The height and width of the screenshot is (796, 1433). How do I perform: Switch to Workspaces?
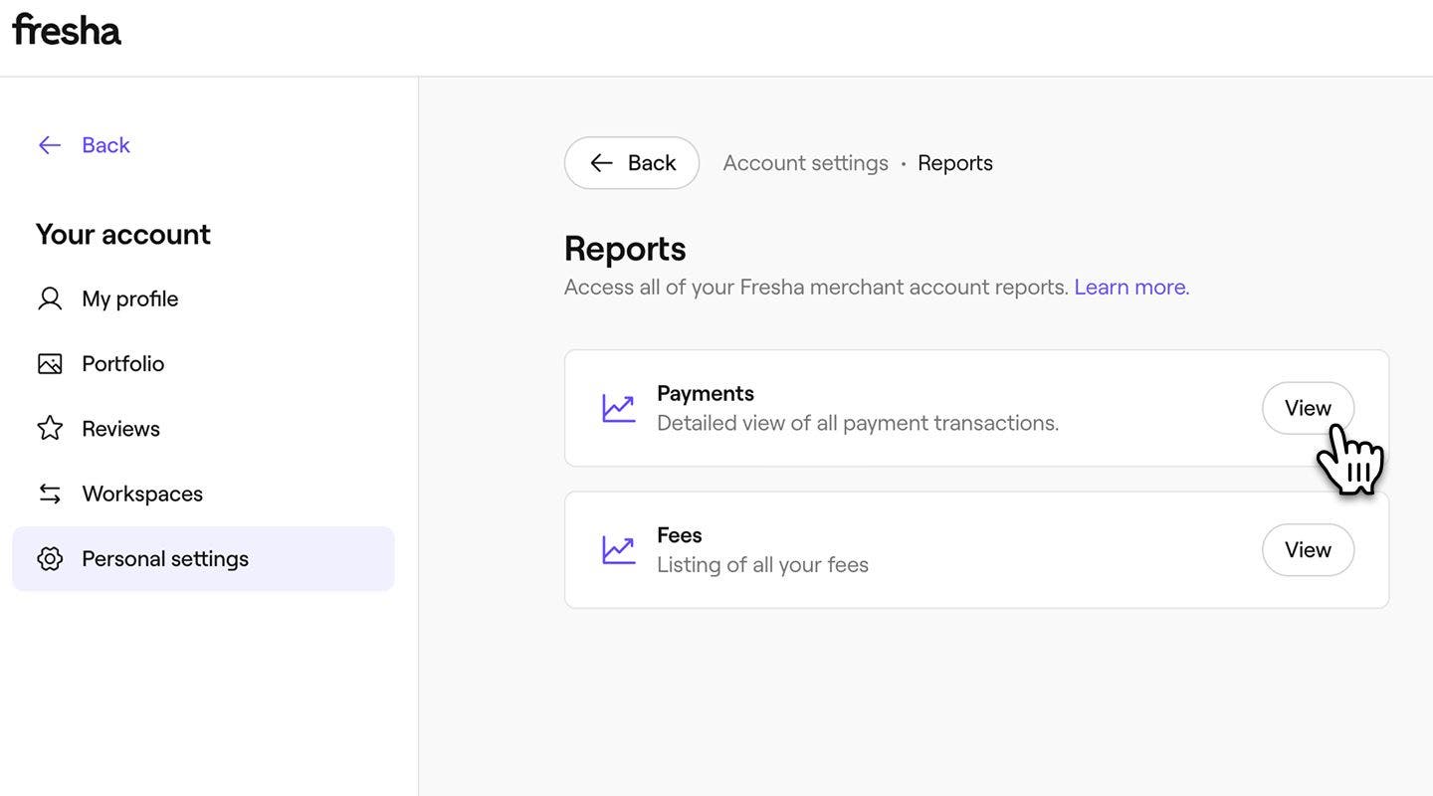pyautogui.click(x=142, y=494)
